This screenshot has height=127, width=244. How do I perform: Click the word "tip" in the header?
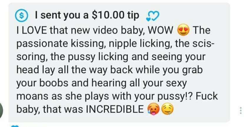click(133, 16)
